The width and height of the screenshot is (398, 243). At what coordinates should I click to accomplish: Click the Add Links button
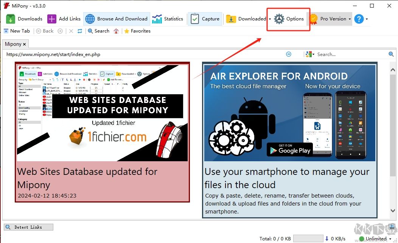64,19
